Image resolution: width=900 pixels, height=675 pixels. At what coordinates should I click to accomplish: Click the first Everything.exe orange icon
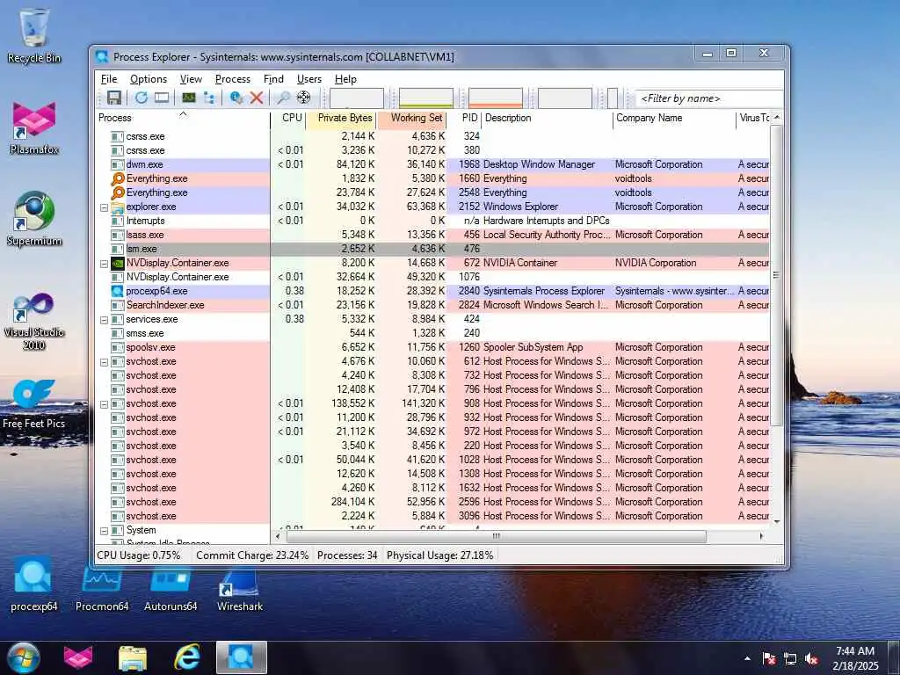(x=118, y=178)
